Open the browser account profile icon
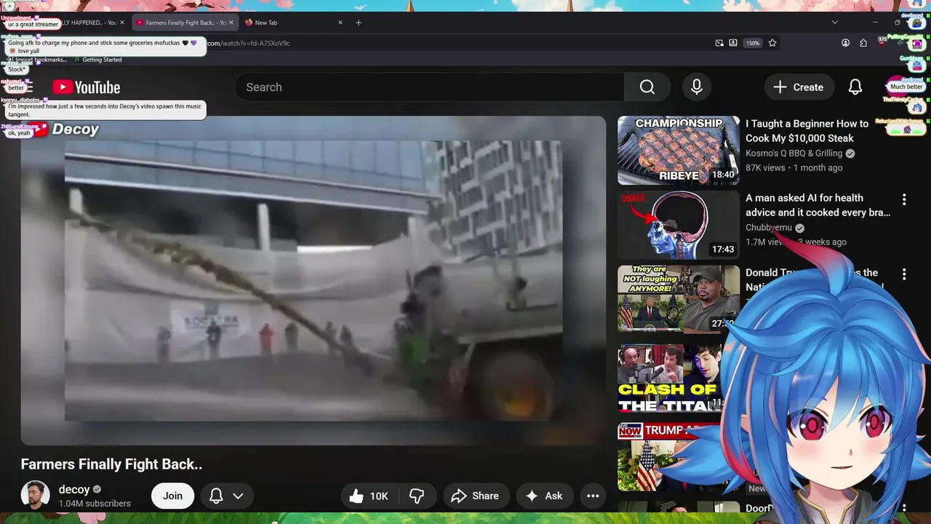The image size is (931, 524). click(x=845, y=43)
